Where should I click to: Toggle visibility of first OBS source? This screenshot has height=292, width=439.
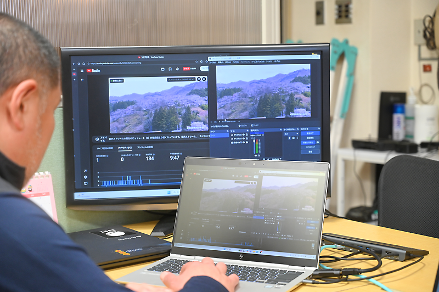244,134
